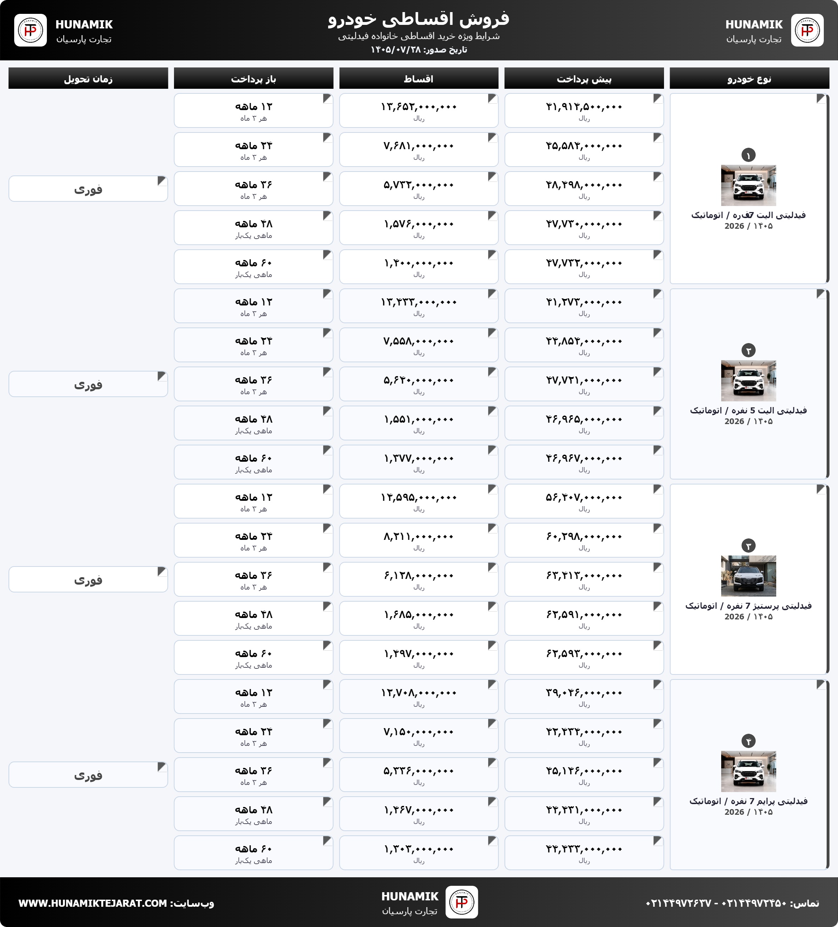Select prepayment '۴۵,۵۸۴,۰۰۰,۰۰۰' cell
The image size is (838, 927).
(x=584, y=150)
